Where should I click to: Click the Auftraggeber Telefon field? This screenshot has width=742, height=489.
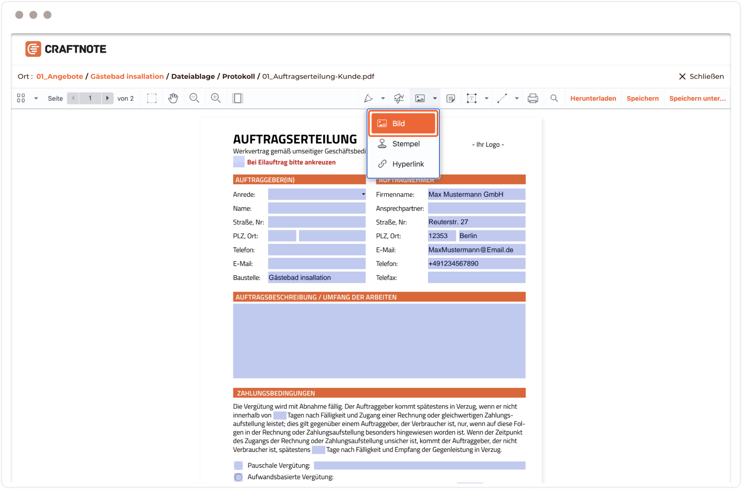pos(317,249)
